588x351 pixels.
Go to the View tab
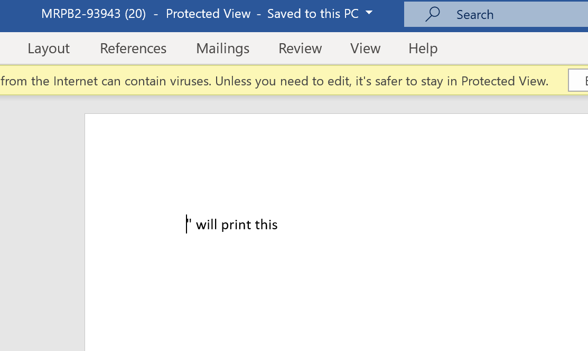pos(365,48)
